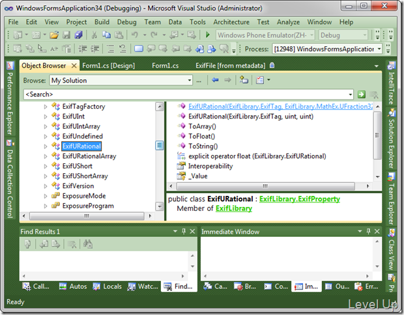Image resolution: width=404 pixels, height=315 pixels.
Task: Switch to the Autos tab
Action: tap(73, 286)
